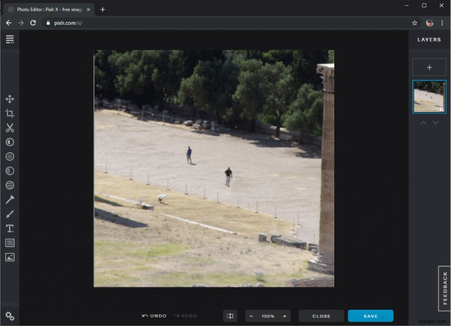
Task: Open the Add Image tool
Action: tap(10, 257)
